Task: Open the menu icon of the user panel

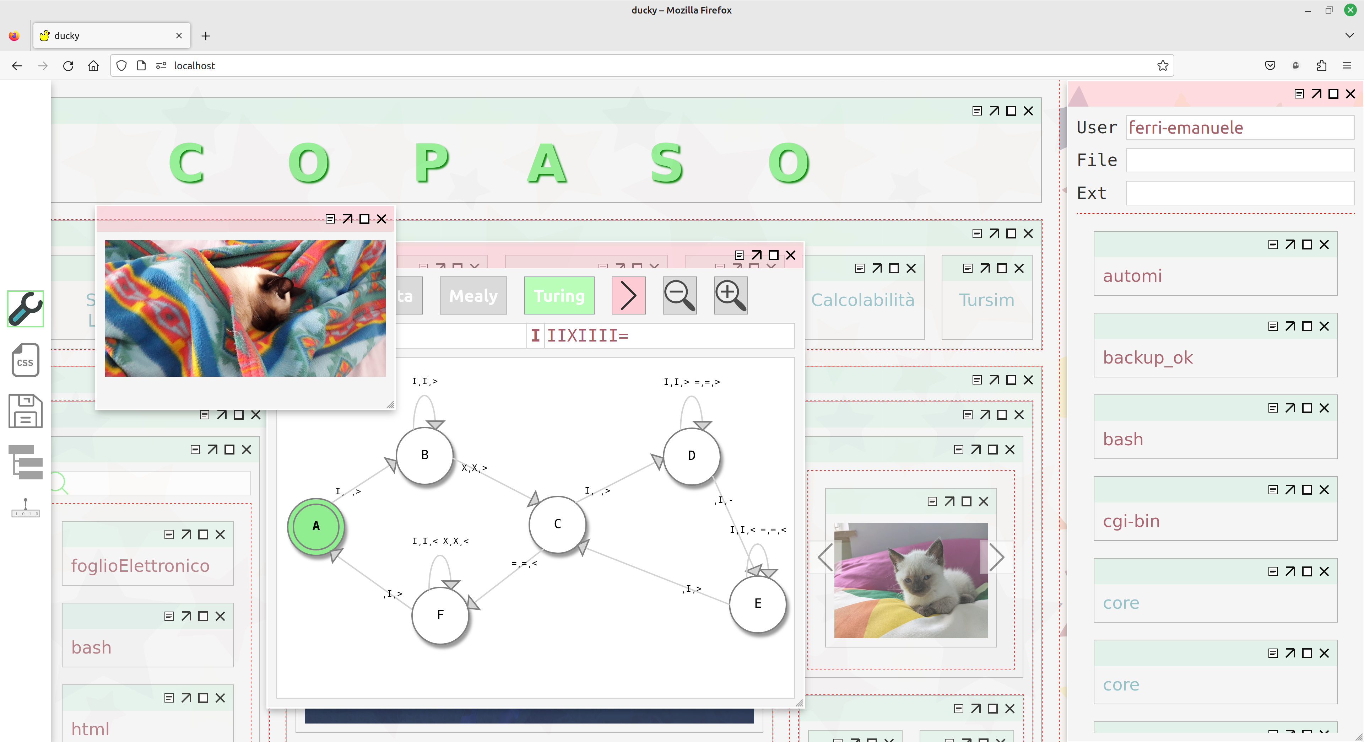Action: tap(1299, 94)
